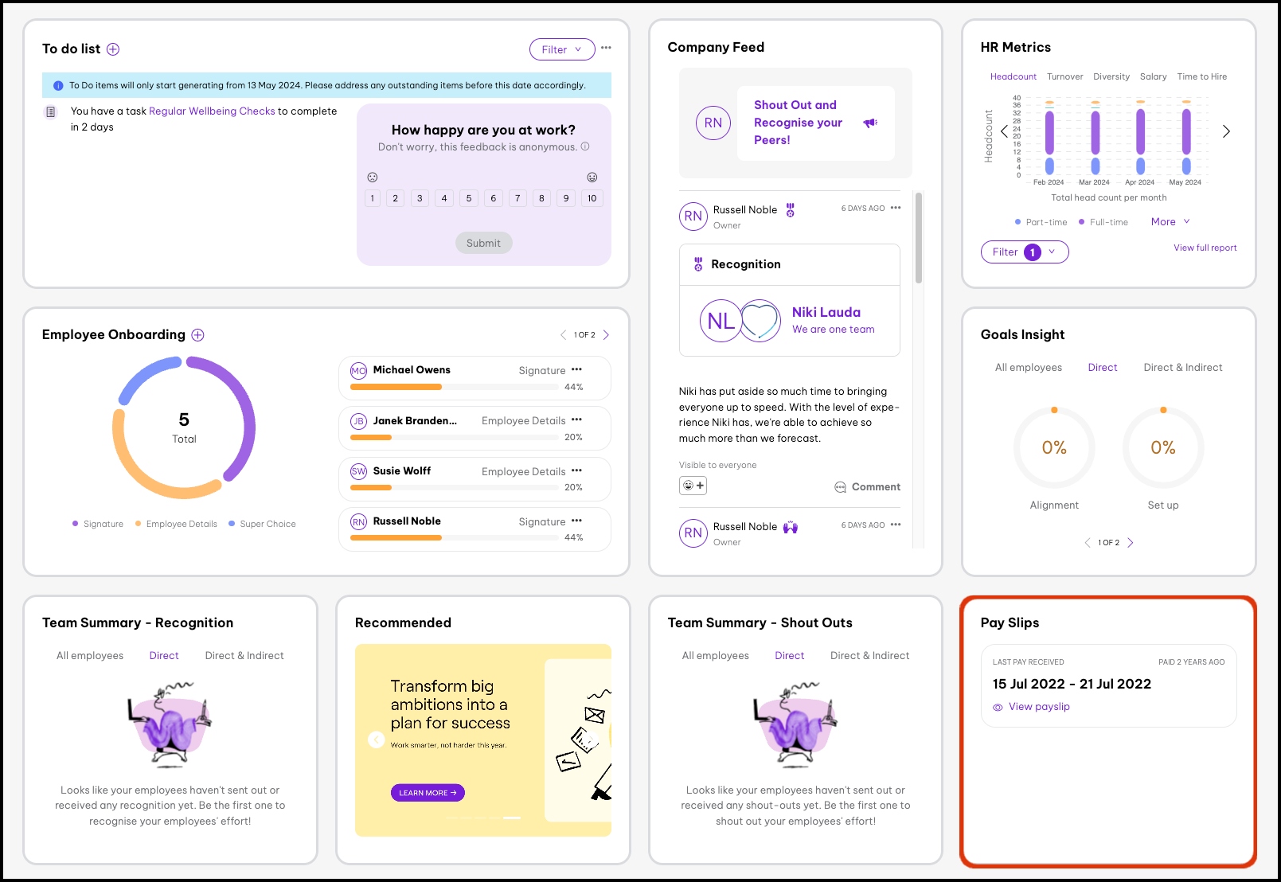Open the HR Metrics Filter dropdown
The image size is (1281, 882).
[x=1024, y=252]
